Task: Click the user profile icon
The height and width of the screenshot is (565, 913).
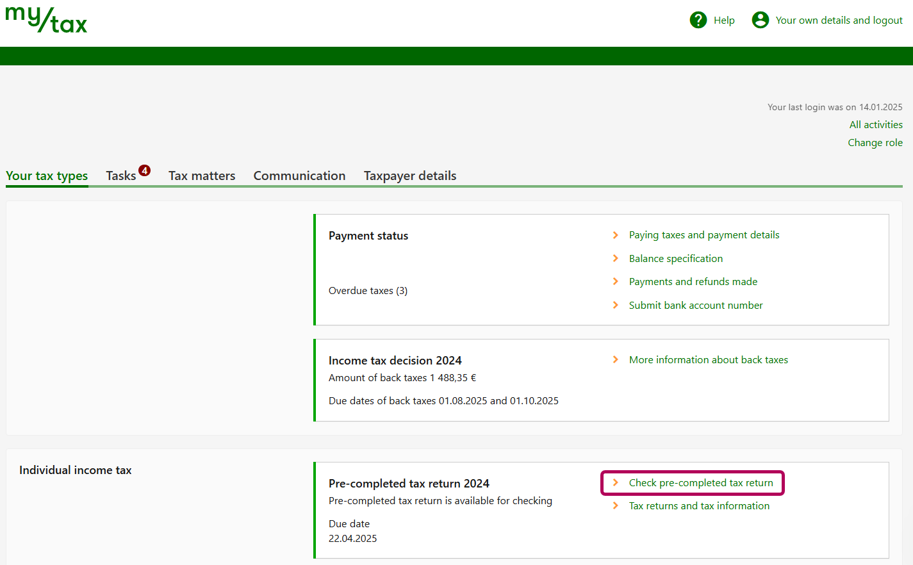Action: tap(760, 20)
